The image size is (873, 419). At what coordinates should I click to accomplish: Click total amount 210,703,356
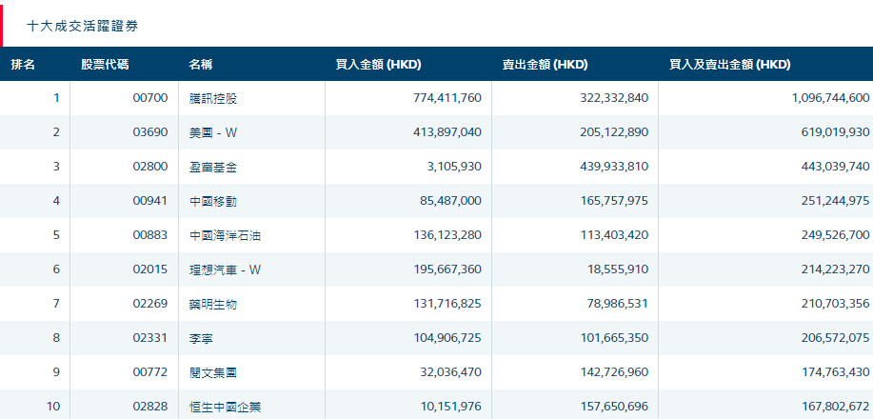click(x=836, y=304)
